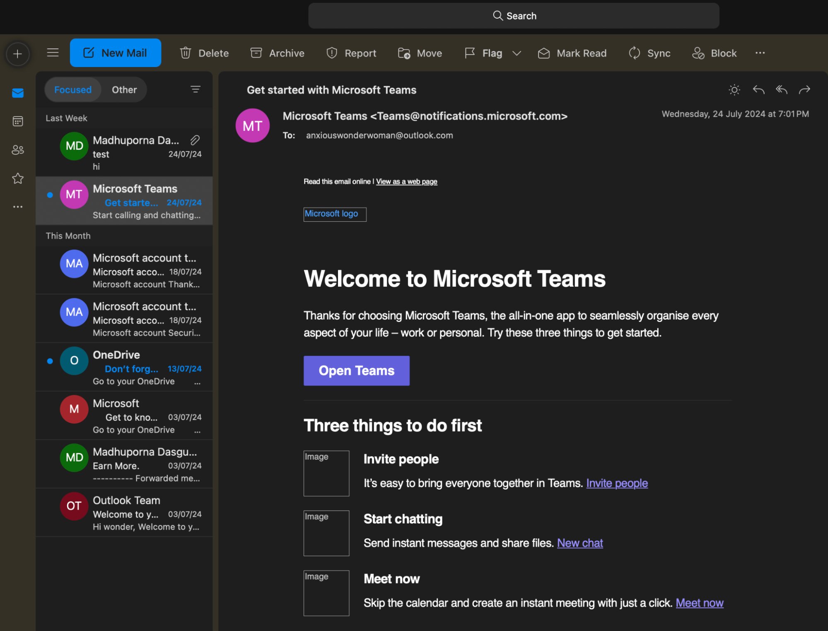Archive the email using the Archive toolbar icon
Viewport: 828px width, 631px height.
(277, 53)
